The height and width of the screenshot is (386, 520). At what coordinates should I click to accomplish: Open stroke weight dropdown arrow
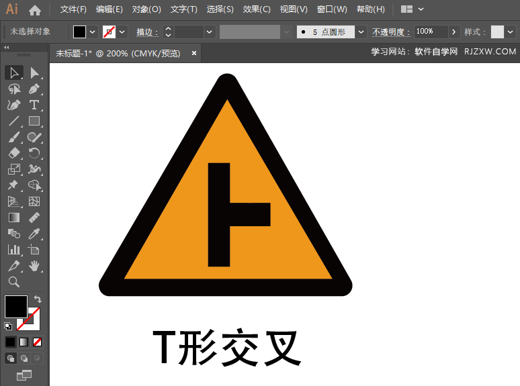(x=209, y=32)
